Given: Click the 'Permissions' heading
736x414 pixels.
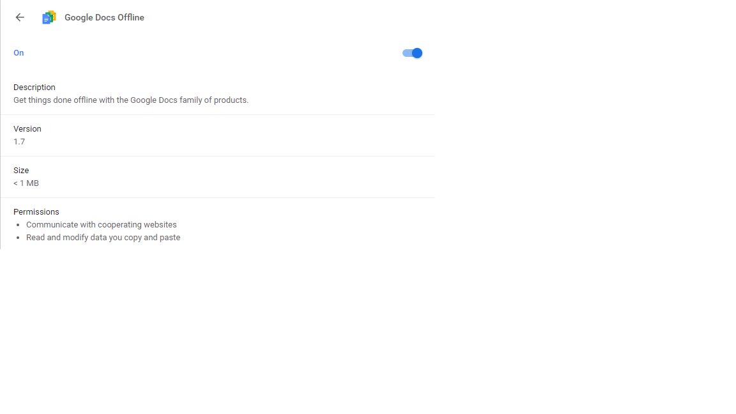Looking at the screenshot, I should (36, 211).
